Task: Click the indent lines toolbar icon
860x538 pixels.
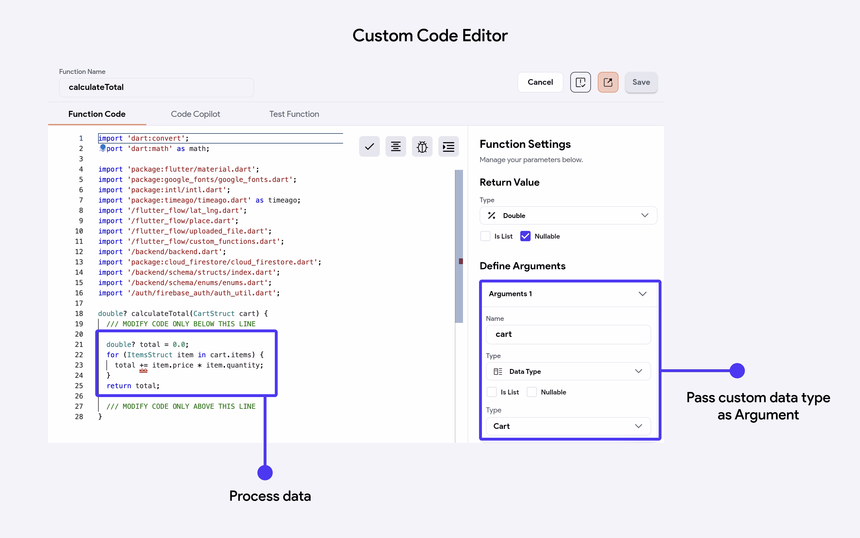Action: [x=449, y=146]
